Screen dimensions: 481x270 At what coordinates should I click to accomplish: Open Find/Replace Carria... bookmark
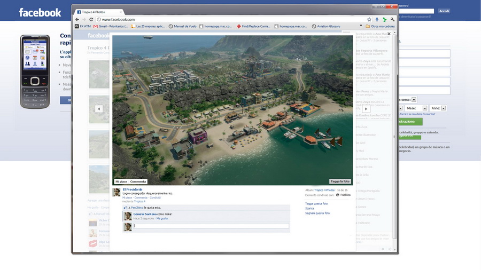tap(254, 26)
